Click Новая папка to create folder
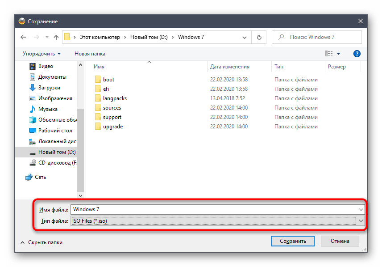Viewport: 382px width, 267px height. 90,54
